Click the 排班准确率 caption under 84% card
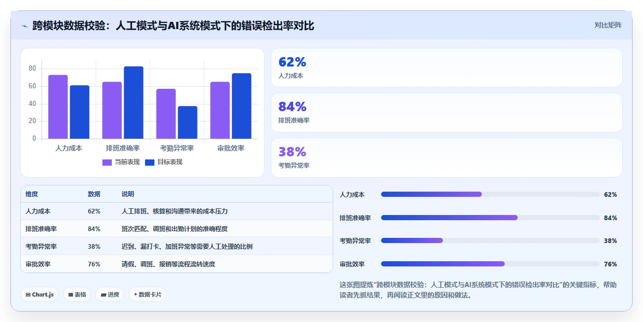The width and height of the screenshot is (643, 322). click(294, 120)
